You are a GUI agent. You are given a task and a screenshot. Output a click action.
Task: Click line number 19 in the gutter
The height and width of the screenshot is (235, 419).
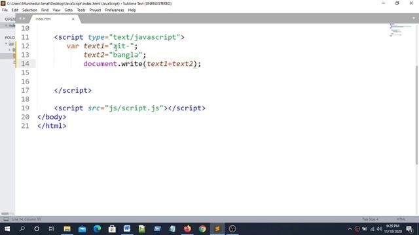click(25, 108)
